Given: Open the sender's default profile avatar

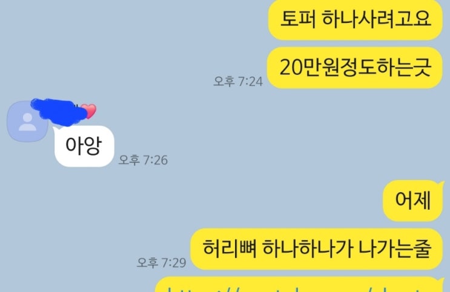Looking at the screenshot, I should (27, 122).
